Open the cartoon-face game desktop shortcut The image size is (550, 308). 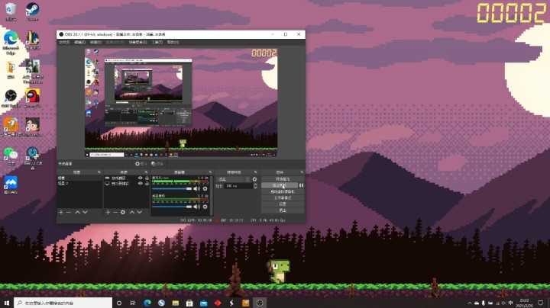click(32, 127)
